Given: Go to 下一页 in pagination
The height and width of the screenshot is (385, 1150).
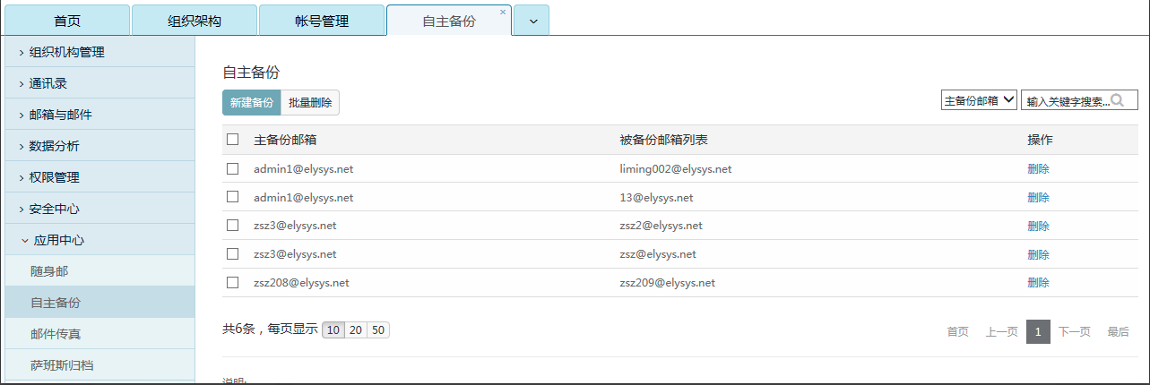Looking at the screenshot, I should coord(1074,332).
